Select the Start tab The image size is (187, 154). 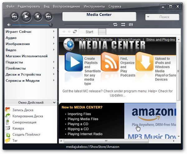click(x=89, y=32)
